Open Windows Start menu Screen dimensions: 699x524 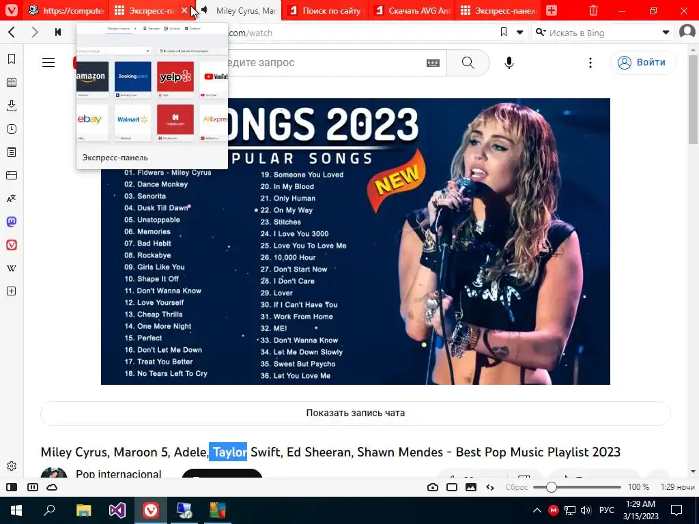click(16, 510)
